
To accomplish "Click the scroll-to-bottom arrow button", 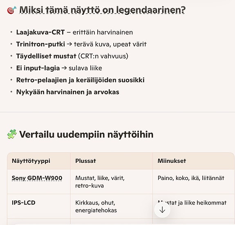I will (x=162, y=209).
